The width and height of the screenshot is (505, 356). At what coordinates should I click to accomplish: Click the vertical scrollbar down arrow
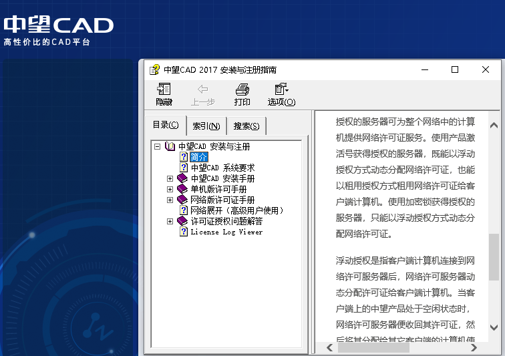pyautogui.click(x=494, y=327)
